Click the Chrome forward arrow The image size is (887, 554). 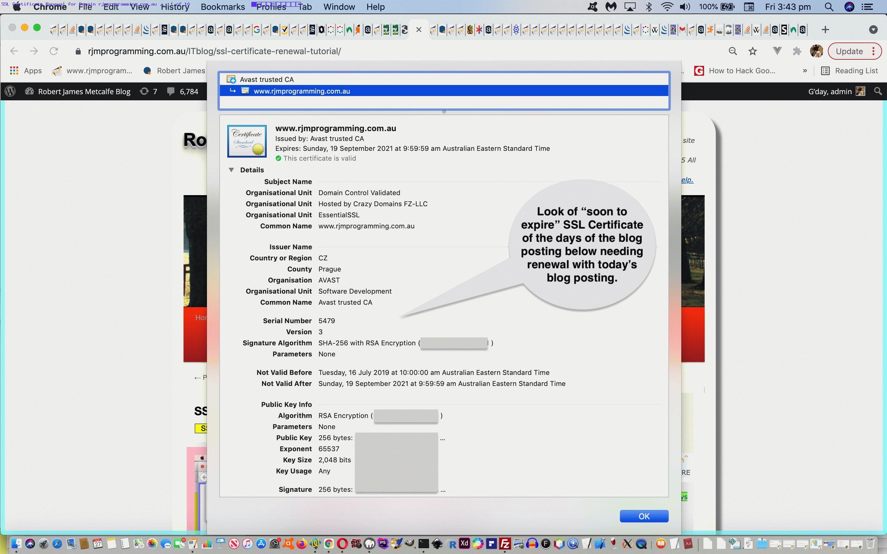click(x=34, y=51)
